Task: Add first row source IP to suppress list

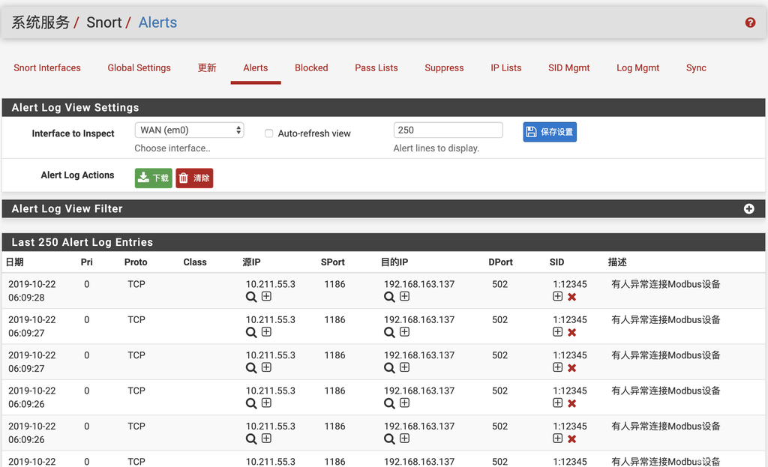Action: click(x=266, y=297)
